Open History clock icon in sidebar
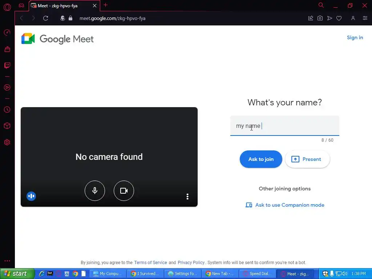Viewport: 372px width, 279px height. (x=7, y=109)
